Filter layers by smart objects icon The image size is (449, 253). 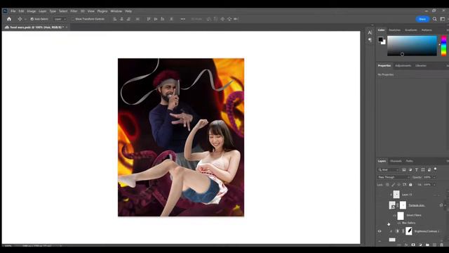click(429, 170)
